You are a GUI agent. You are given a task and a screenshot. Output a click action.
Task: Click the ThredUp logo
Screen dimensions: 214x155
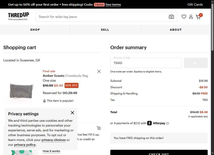(19, 16)
